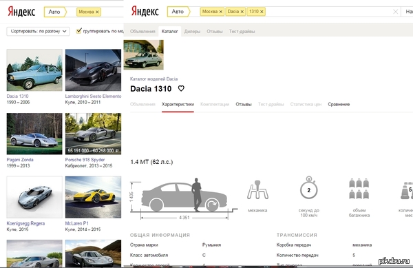Screen dimensions: 413x268
Task: Click the Pagani Zonda photo
Action: pyautogui.click(x=34, y=134)
